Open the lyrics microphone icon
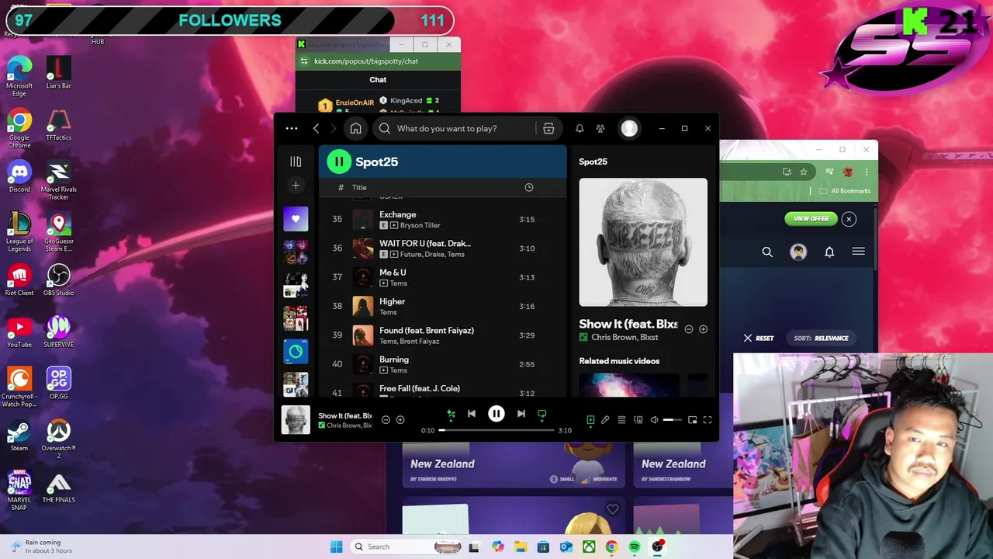The image size is (993, 559). coord(605,420)
